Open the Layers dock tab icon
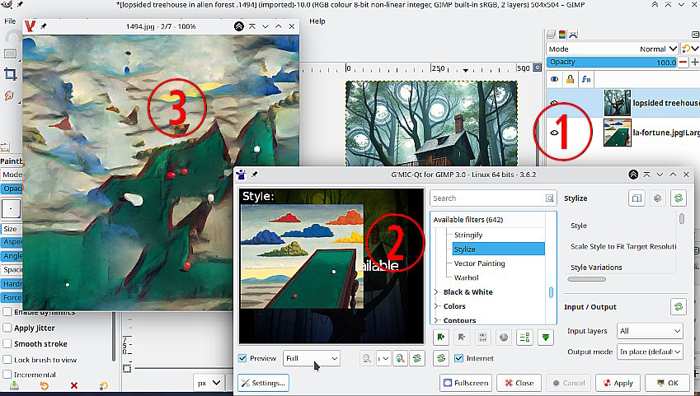700x396 pixels. [552, 35]
